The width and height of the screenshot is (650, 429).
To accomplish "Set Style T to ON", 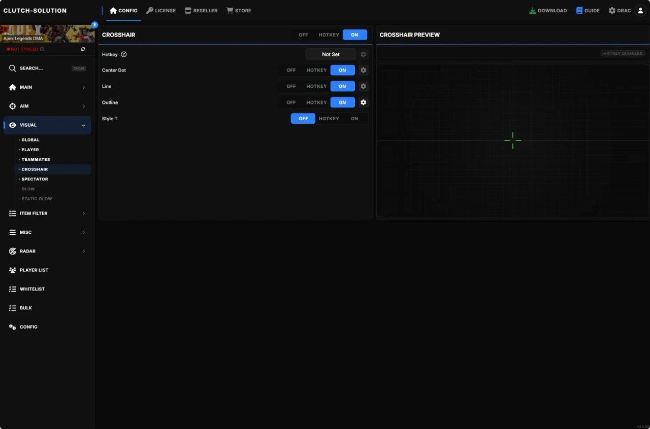I will [354, 118].
